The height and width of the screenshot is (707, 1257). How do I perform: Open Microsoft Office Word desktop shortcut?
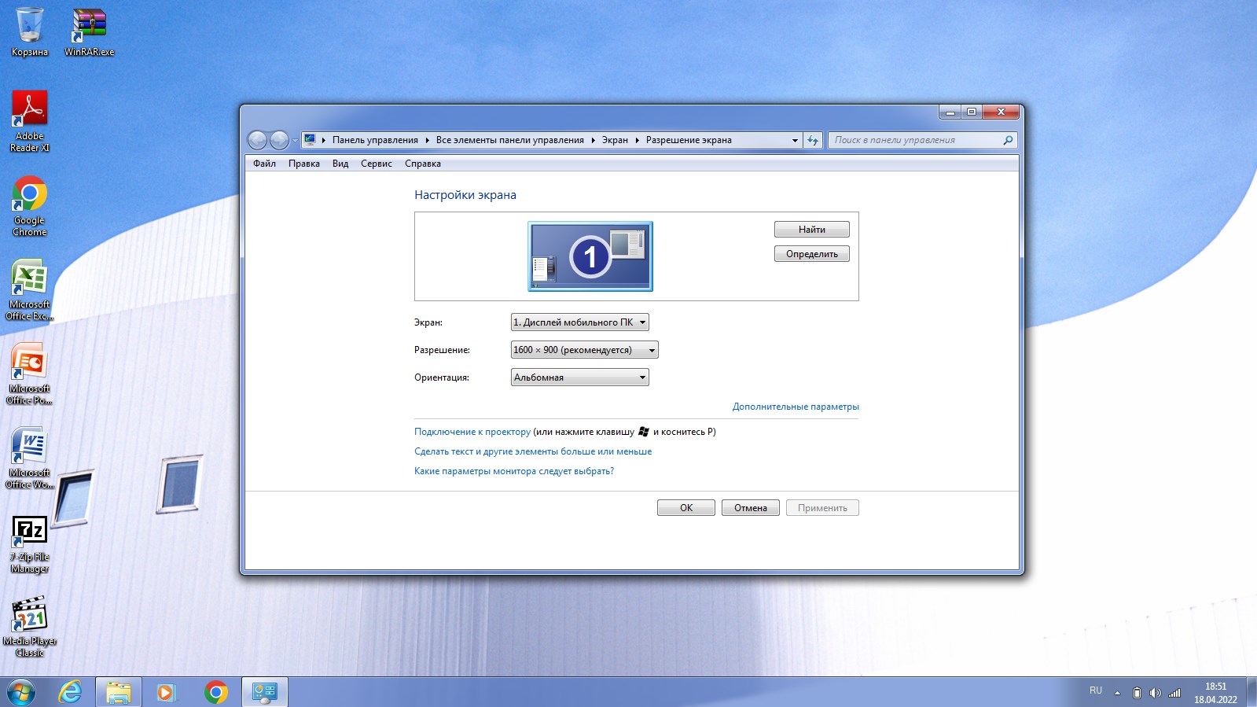pyautogui.click(x=30, y=458)
